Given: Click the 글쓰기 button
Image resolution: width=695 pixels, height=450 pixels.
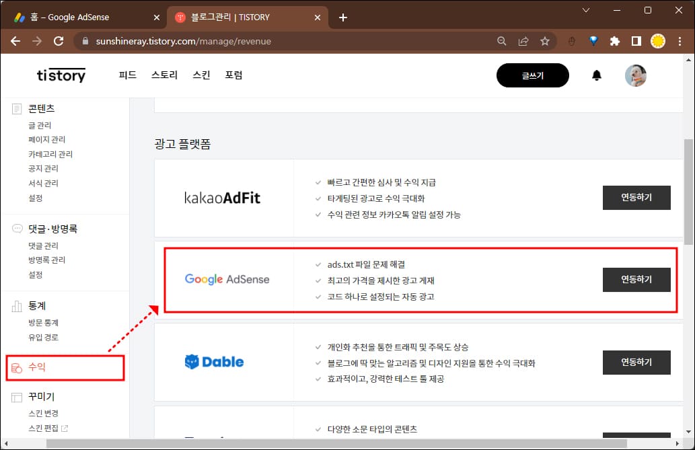Looking at the screenshot, I should [533, 75].
